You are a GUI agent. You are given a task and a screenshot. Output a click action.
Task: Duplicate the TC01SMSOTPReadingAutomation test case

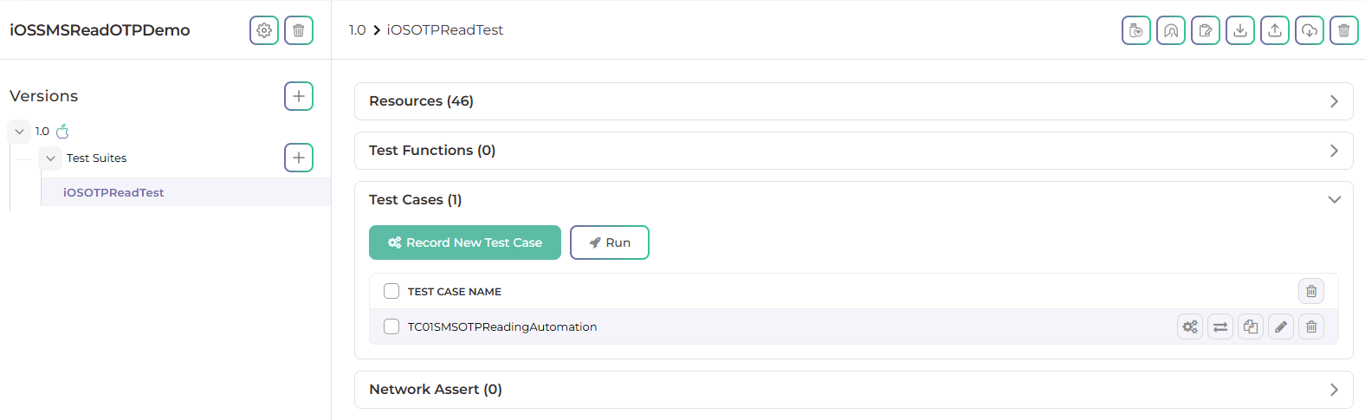(x=1250, y=326)
